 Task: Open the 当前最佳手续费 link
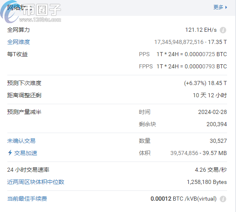click(27, 199)
